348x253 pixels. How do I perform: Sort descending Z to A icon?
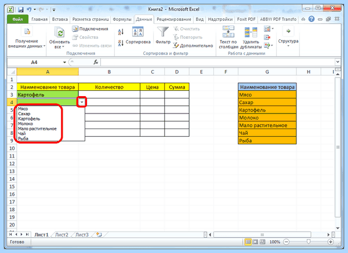[x=121, y=43]
